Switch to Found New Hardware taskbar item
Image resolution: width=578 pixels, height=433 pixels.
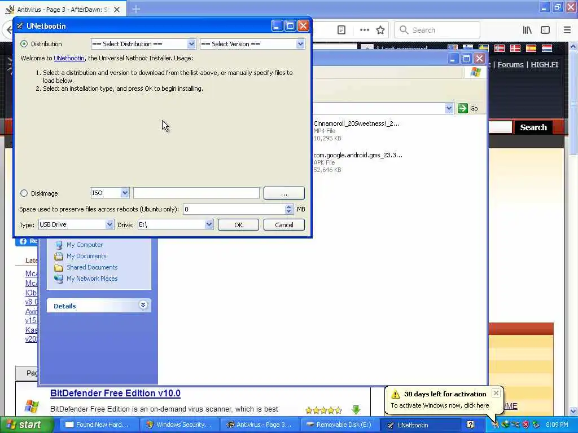99,425
